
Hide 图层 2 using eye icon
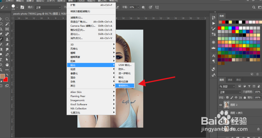click(x=221, y=105)
